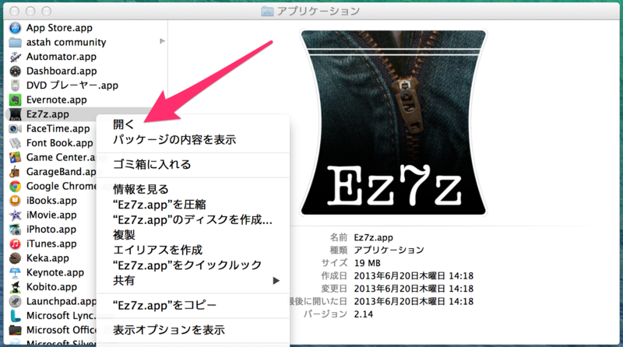Select the astah community folder icon
This screenshot has height=347, width=623.
[x=15, y=42]
